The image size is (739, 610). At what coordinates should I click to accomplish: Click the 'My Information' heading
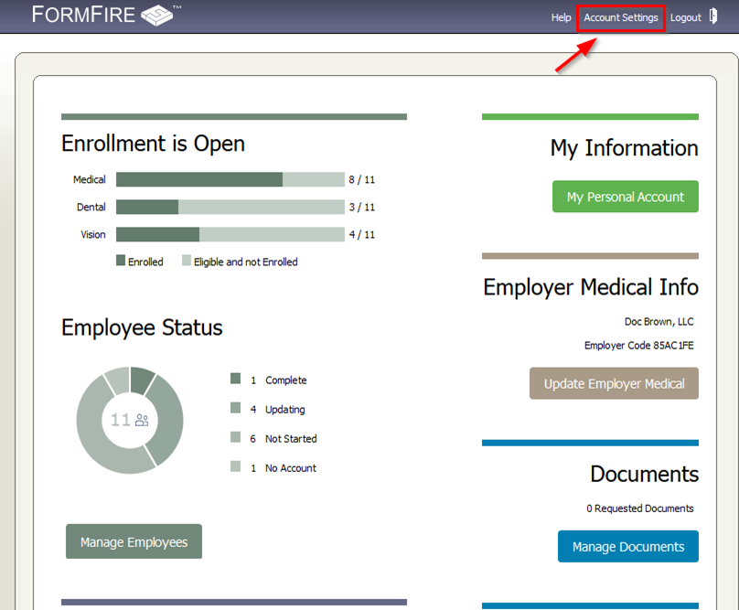tap(624, 148)
